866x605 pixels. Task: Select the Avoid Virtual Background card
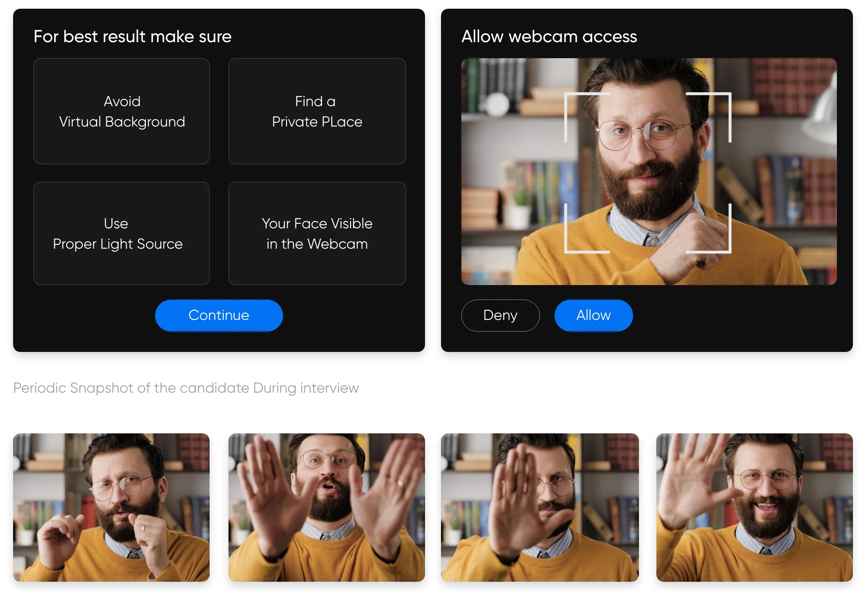tap(122, 111)
